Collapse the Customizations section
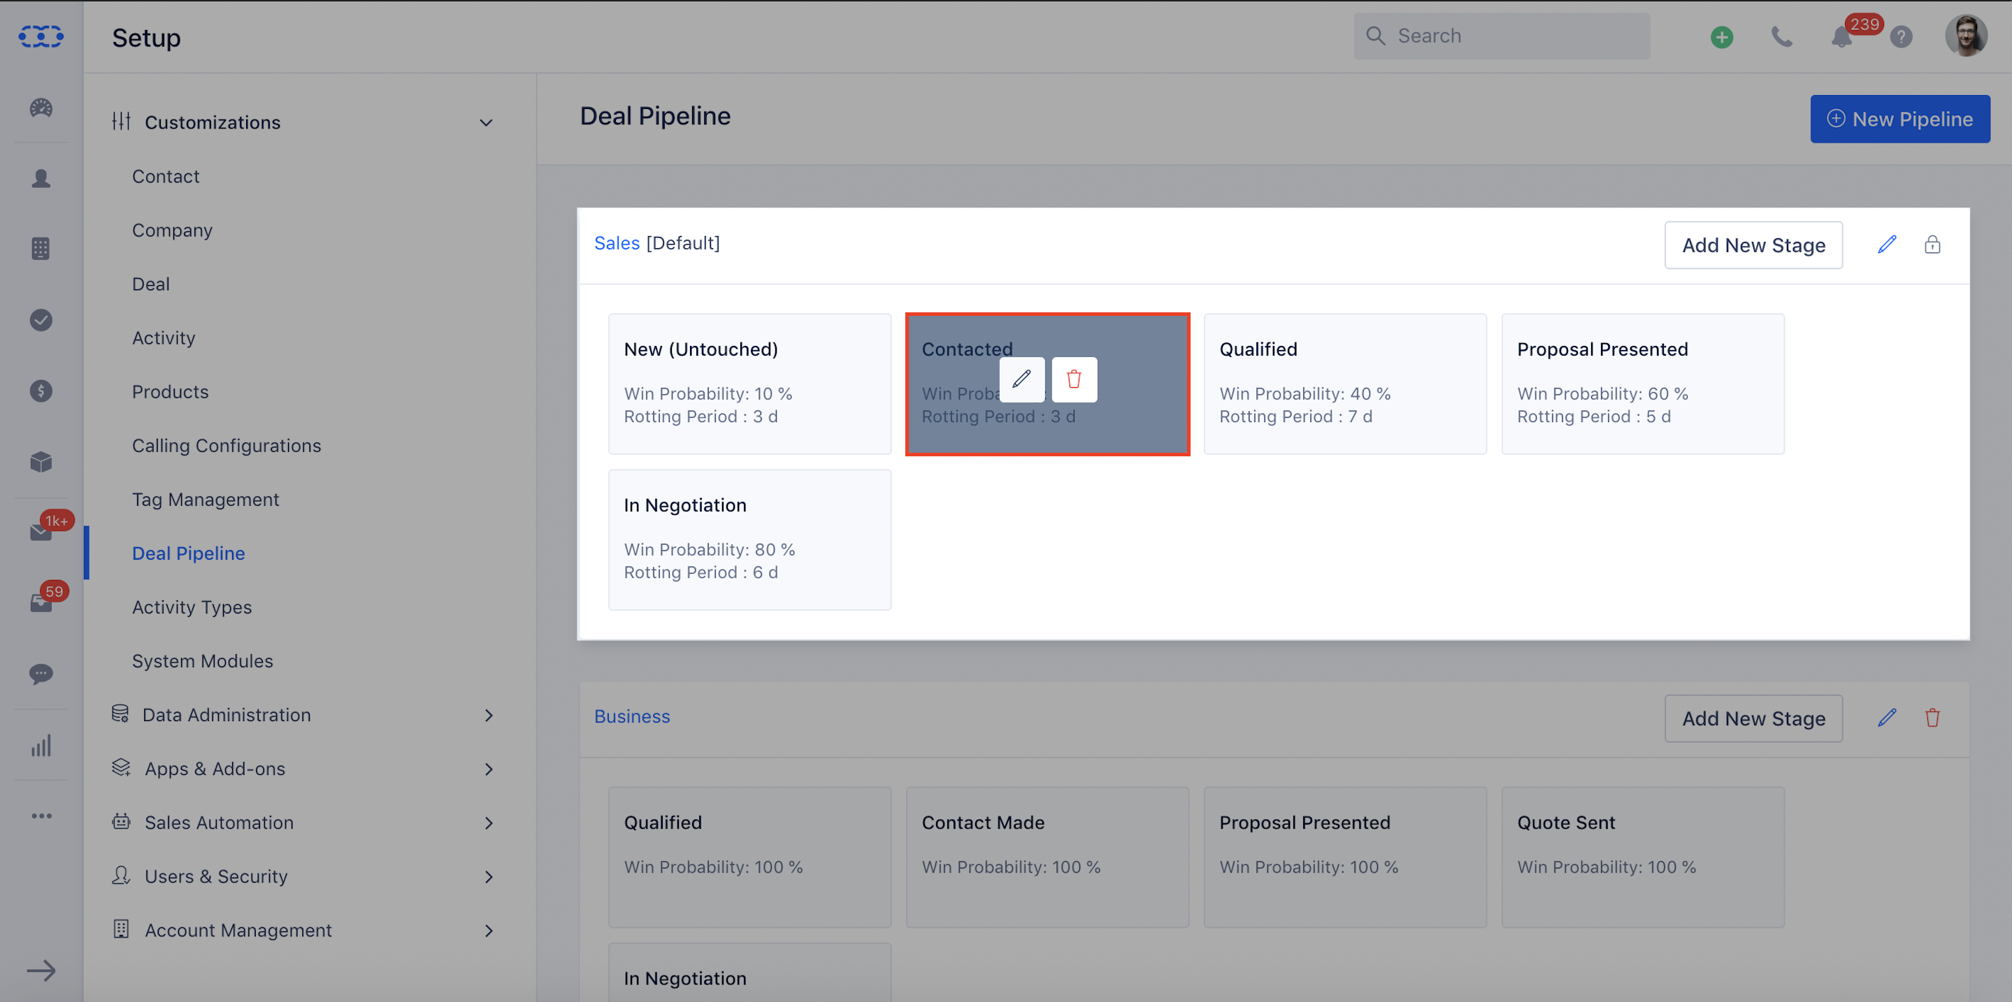This screenshot has width=2012, height=1002. (486, 122)
